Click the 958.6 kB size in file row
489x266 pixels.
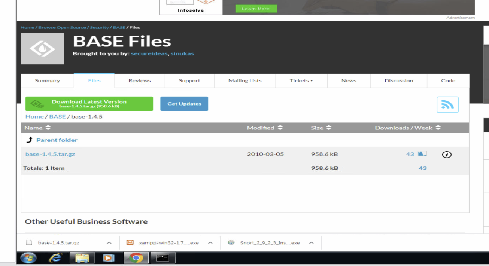pos(325,154)
